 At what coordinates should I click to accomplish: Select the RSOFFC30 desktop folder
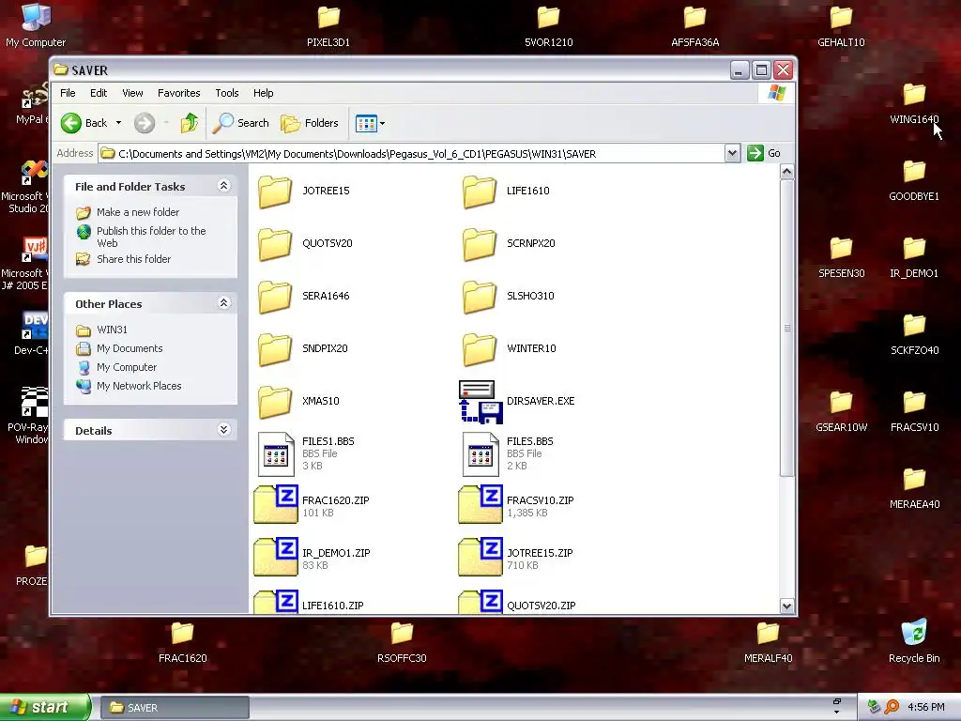click(402, 642)
